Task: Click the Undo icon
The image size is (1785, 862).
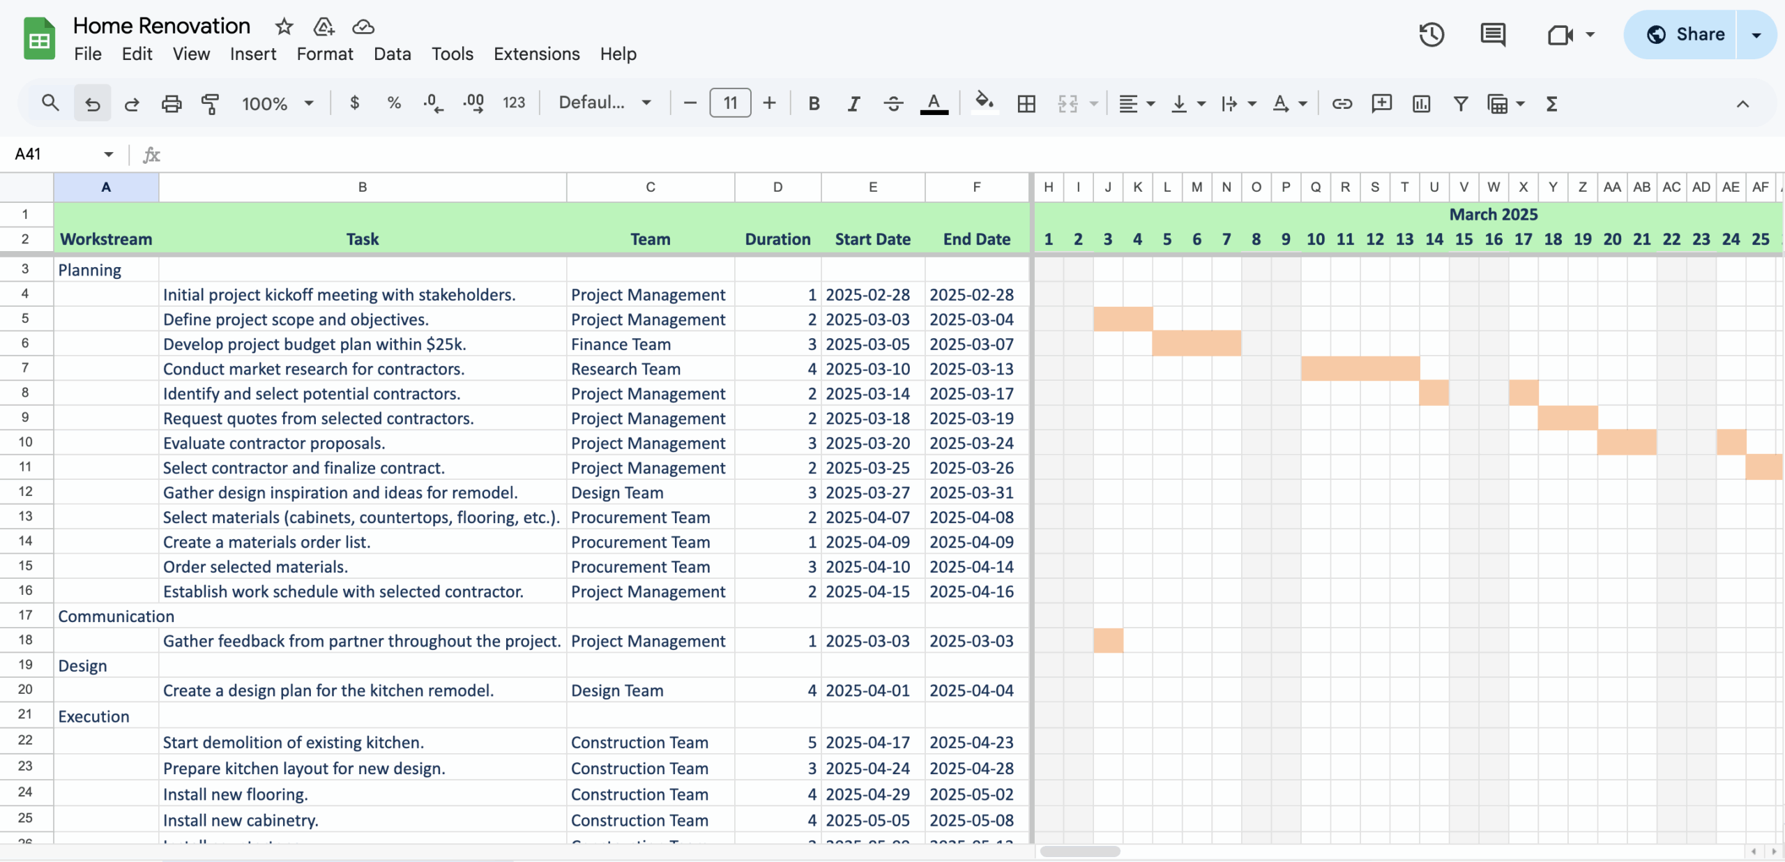Action: [x=93, y=103]
